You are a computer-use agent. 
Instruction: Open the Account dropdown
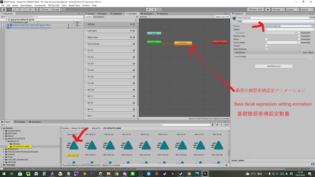click(x=278, y=10)
